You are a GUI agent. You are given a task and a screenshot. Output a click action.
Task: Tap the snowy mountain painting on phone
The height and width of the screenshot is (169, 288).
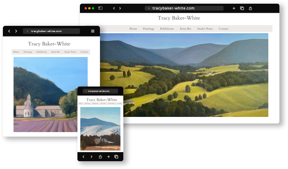coord(100,129)
